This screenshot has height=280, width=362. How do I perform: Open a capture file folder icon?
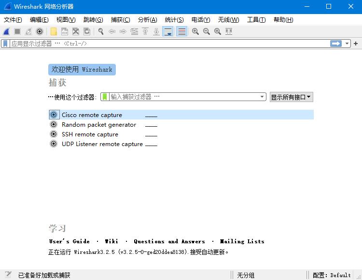tap(54, 31)
